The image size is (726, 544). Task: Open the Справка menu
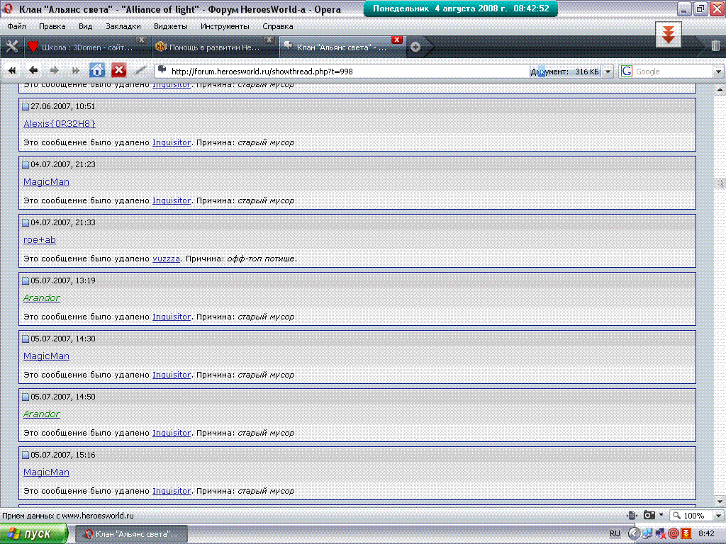tap(278, 26)
